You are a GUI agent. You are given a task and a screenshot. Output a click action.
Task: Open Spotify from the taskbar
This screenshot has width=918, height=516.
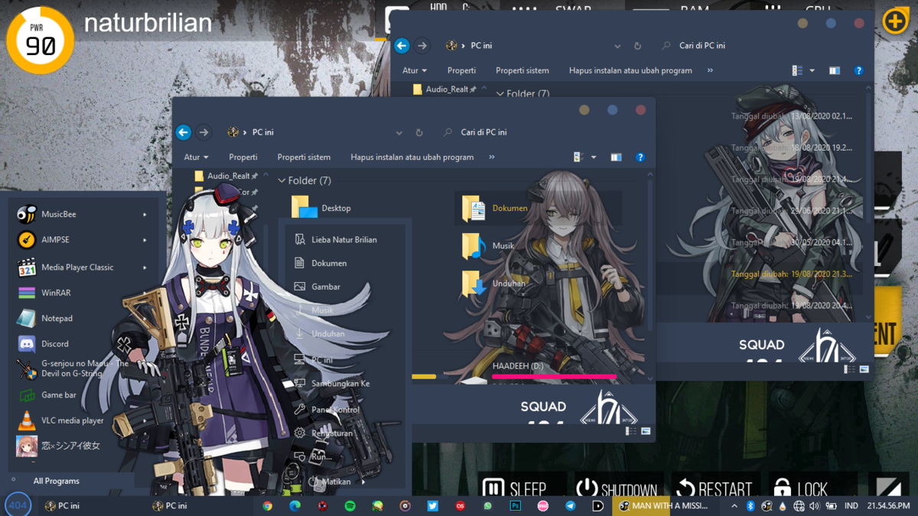pyautogui.click(x=350, y=506)
